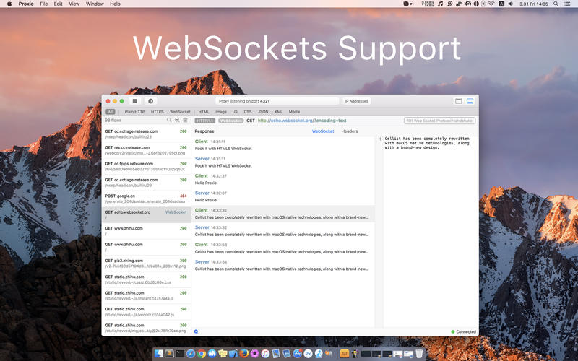Open the Help menu
Image resolution: width=578 pixels, height=361 pixels.
pos(115,4)
